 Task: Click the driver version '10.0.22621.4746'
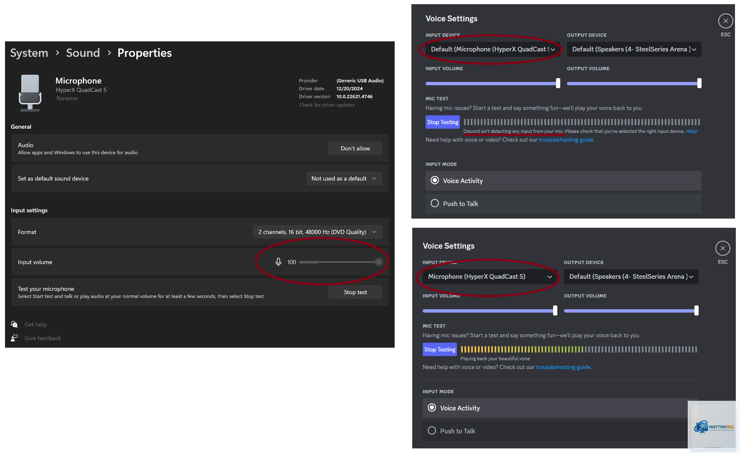(355, 97)
